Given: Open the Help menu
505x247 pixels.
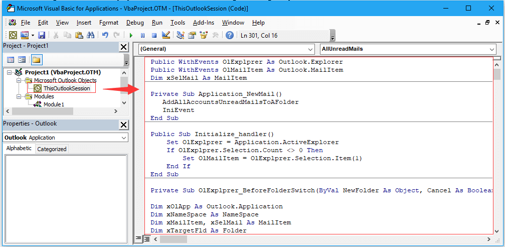Looking at the screenshot, I should [258, 23].
